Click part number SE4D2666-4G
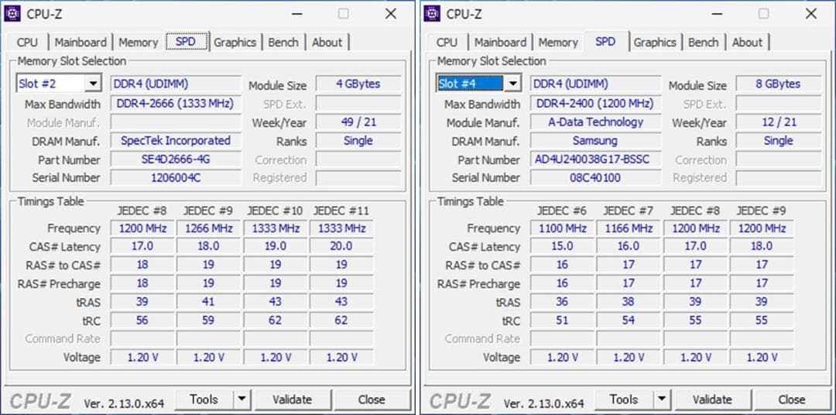 176,159
